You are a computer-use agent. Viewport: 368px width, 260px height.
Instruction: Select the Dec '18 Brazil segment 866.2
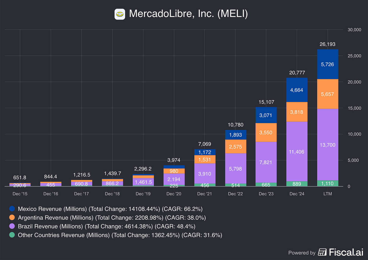point(112,184)
